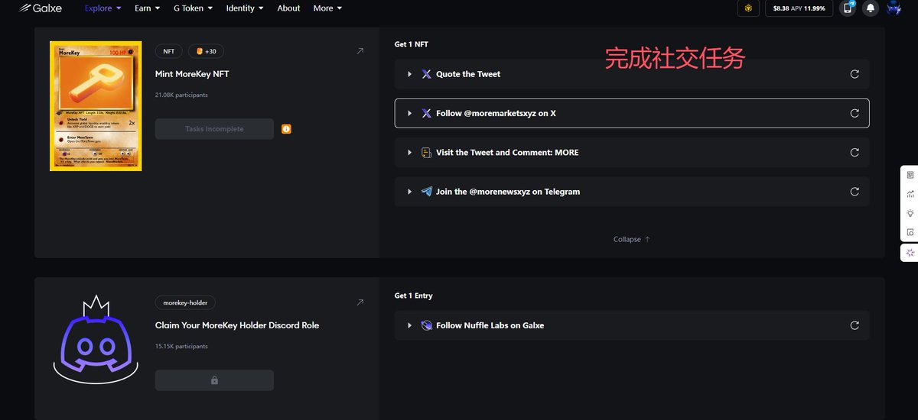Click the 15.15K participants text
Screen dimensions: 918x420
point(181,347)
